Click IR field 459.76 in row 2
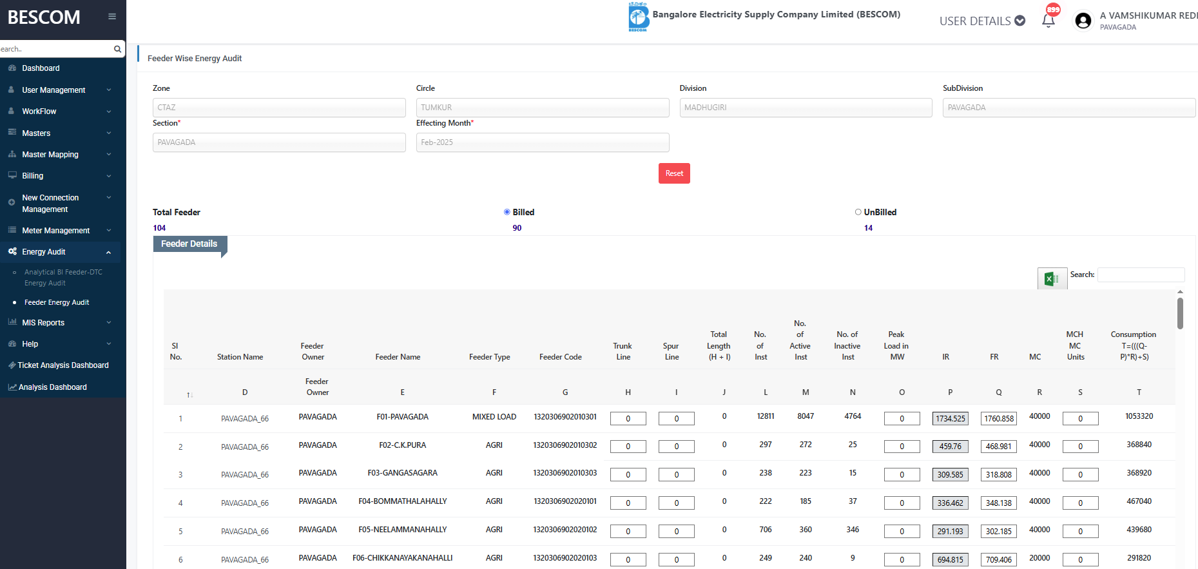Image resolution: width=1198 pixels, height=569 pixels. tap(951, 447)
